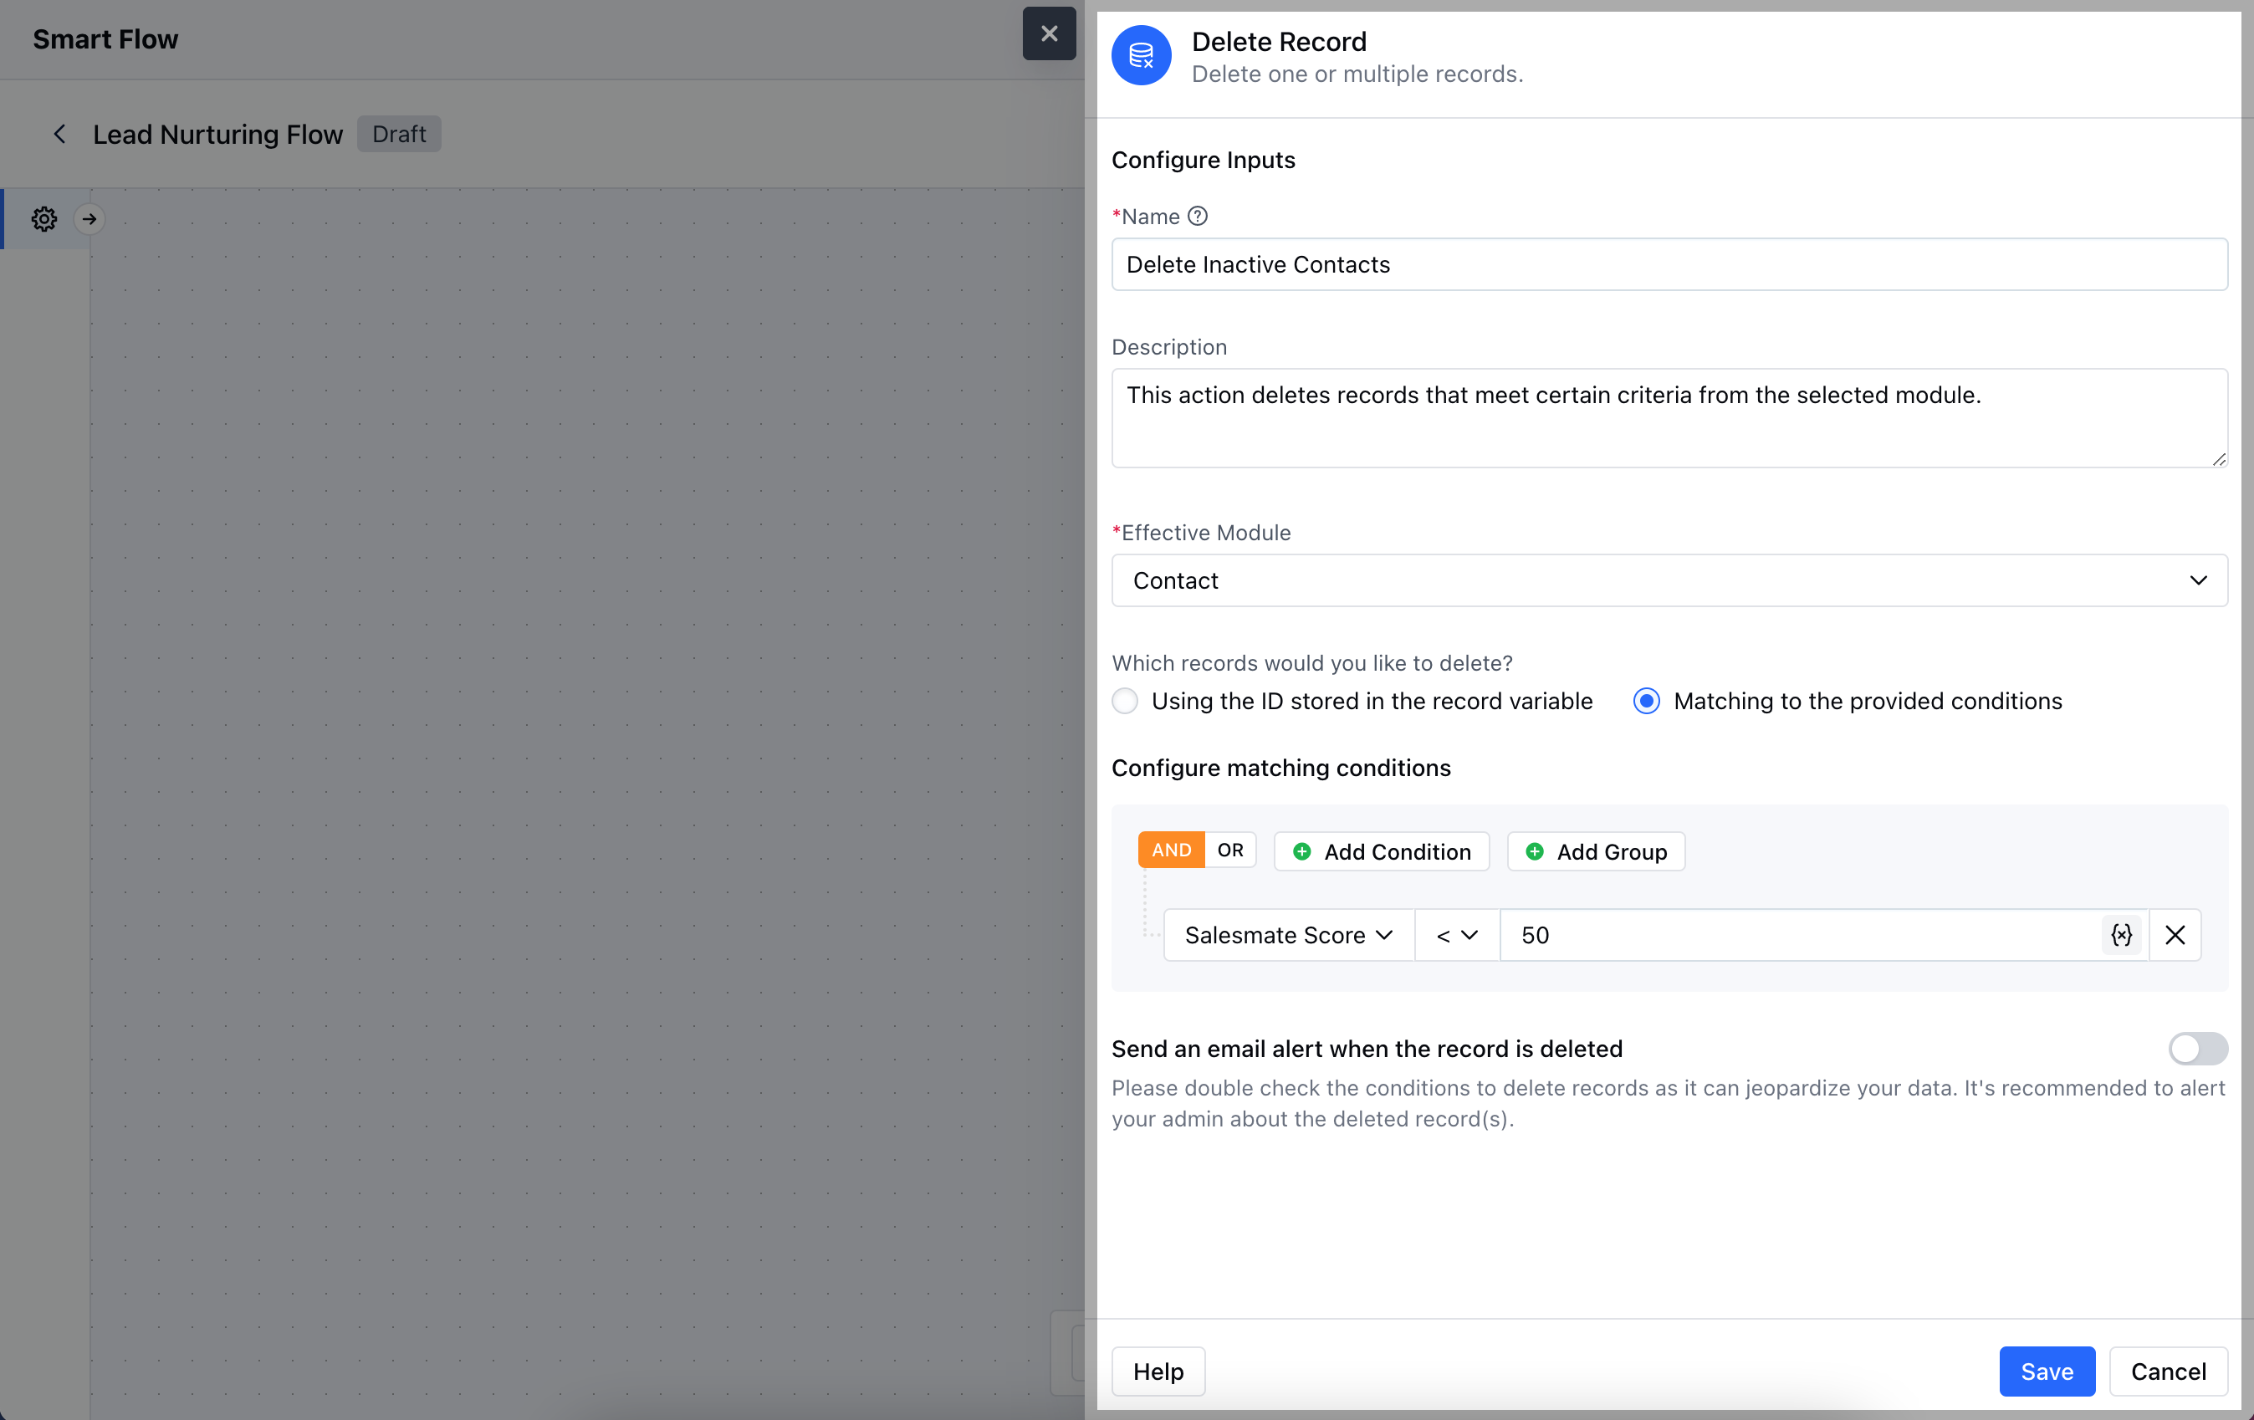Viewport: 2254px width, 1420px height.
Task: Click the Add Group button
Action: tap(1595, 850)
